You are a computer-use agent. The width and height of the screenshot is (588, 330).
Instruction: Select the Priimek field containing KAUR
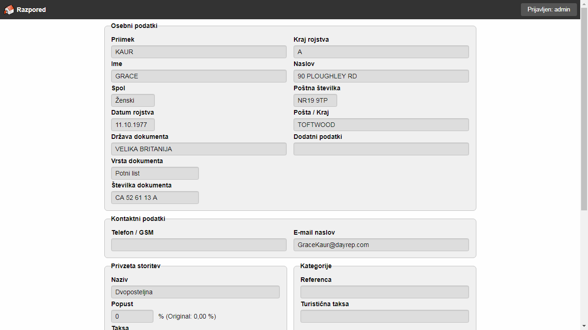[x=198, y=52]
